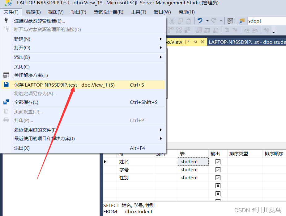The width and height of the screenshot is (286, 216).
Task: Click the floppy disk save icon in menu
Action: pos(6,84)
